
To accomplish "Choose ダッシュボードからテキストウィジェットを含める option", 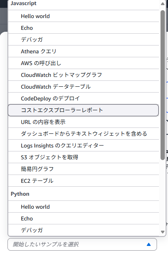I will coord(83,134).
